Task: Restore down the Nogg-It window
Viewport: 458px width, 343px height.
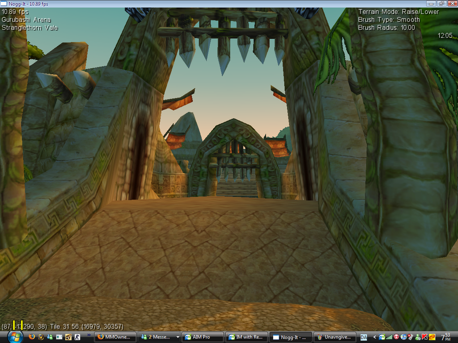Action: click(441, 4)
